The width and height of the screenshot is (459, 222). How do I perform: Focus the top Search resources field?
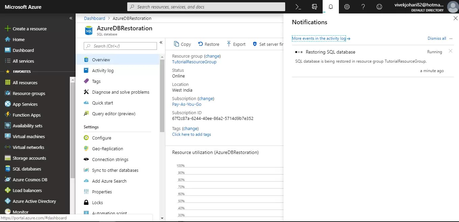tap(206, 7)
